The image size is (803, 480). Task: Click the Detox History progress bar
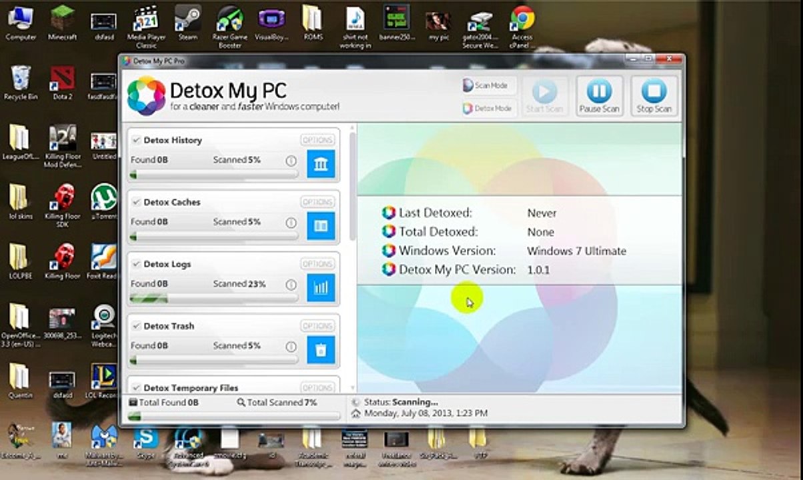213,175
